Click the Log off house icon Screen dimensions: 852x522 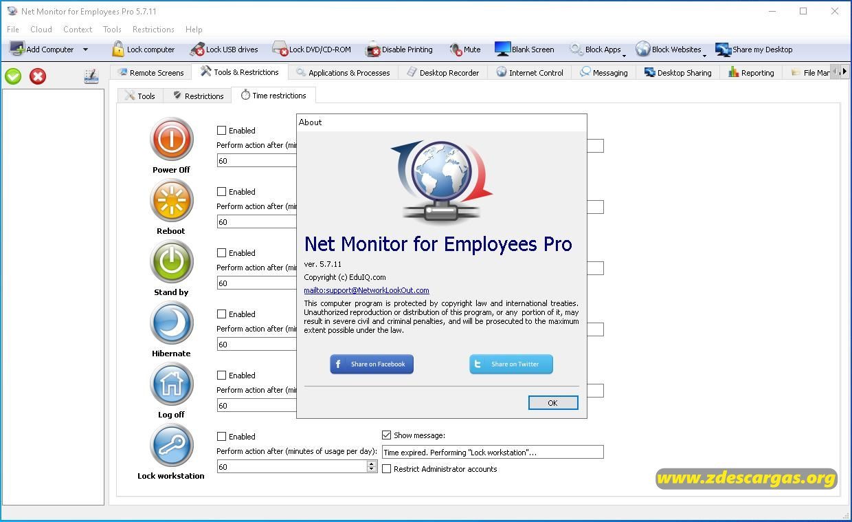(171, 384)
